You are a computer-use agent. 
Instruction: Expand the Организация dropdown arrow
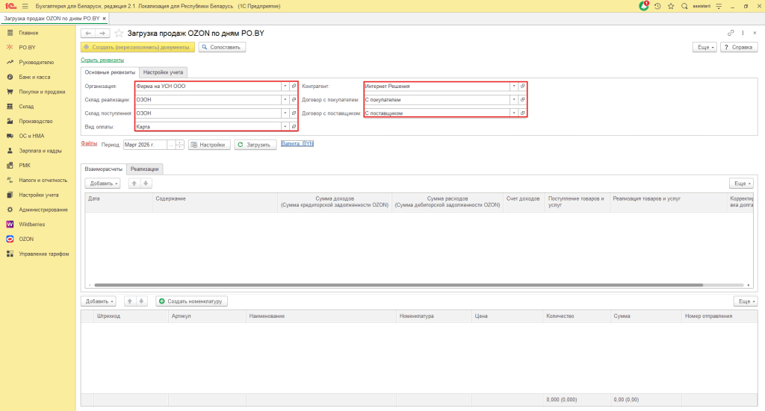[x=285, y=87]
